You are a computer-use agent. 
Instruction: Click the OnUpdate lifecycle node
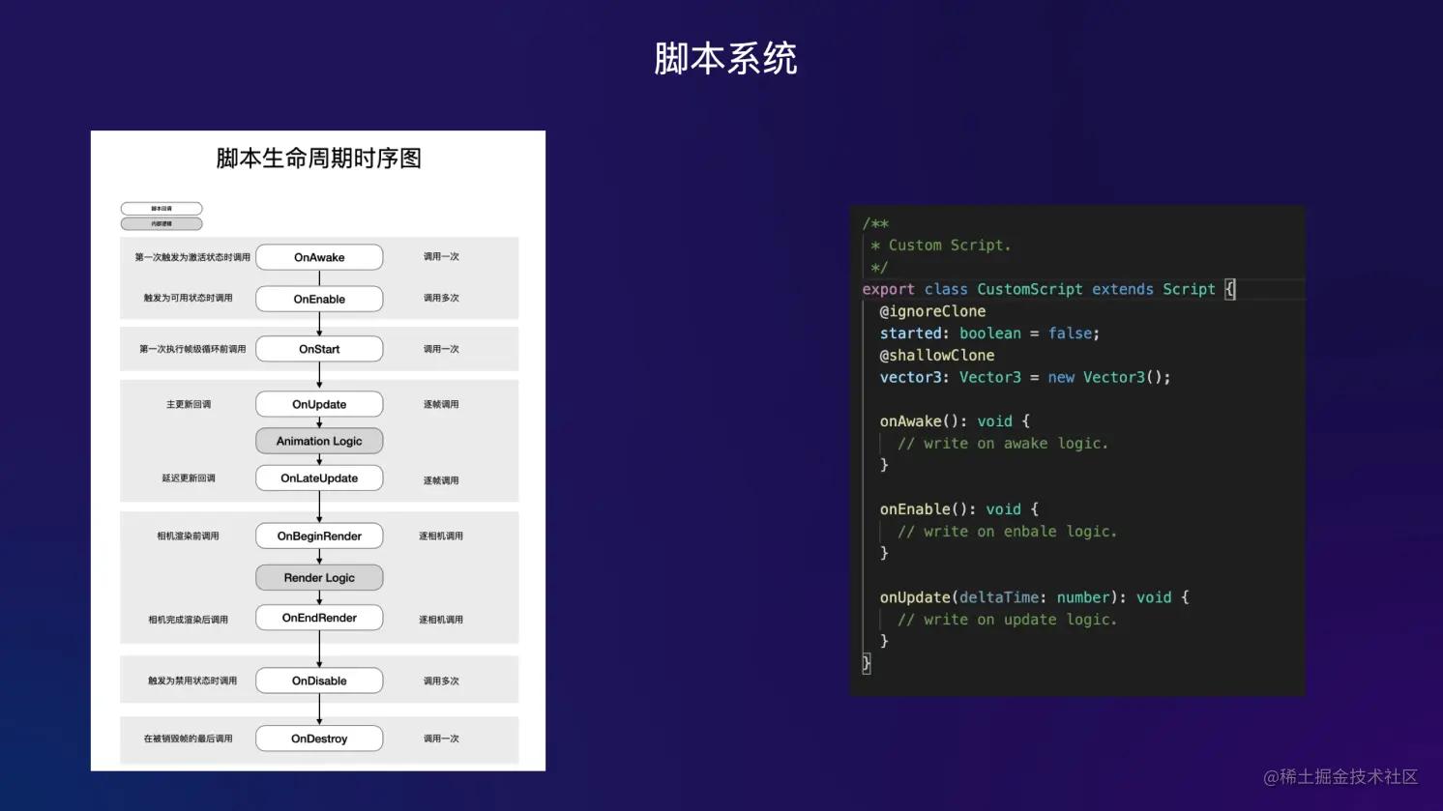pyautogui.click(x=319, y=404)
